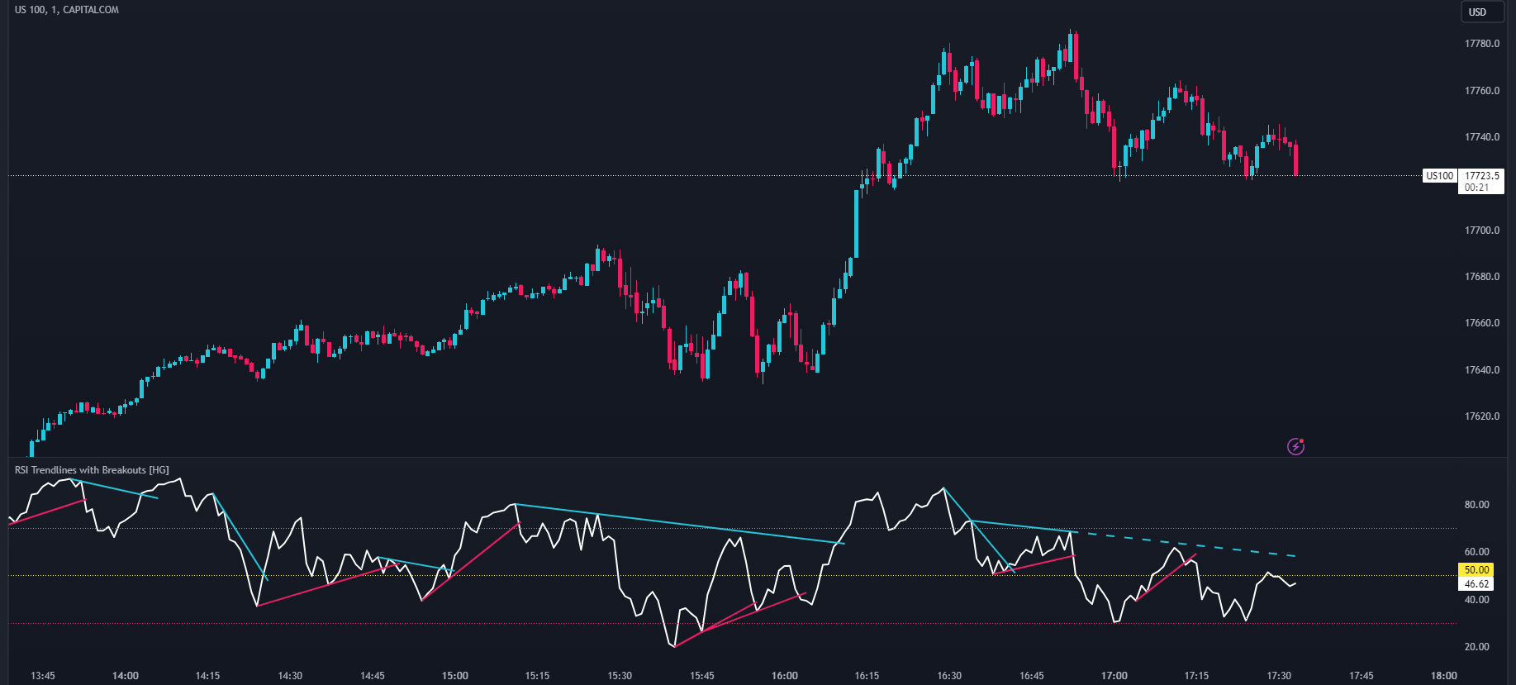Click the 17700.0 price scale label

1482,231
